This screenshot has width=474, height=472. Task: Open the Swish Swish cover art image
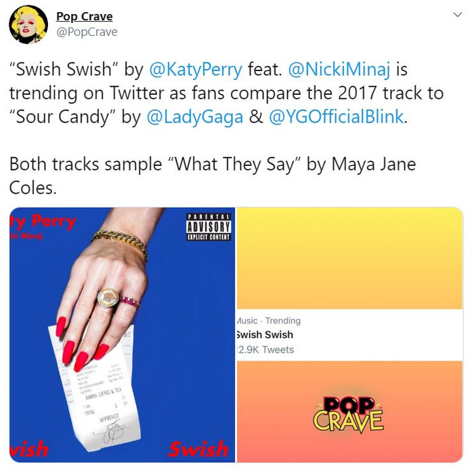(122, 335)
